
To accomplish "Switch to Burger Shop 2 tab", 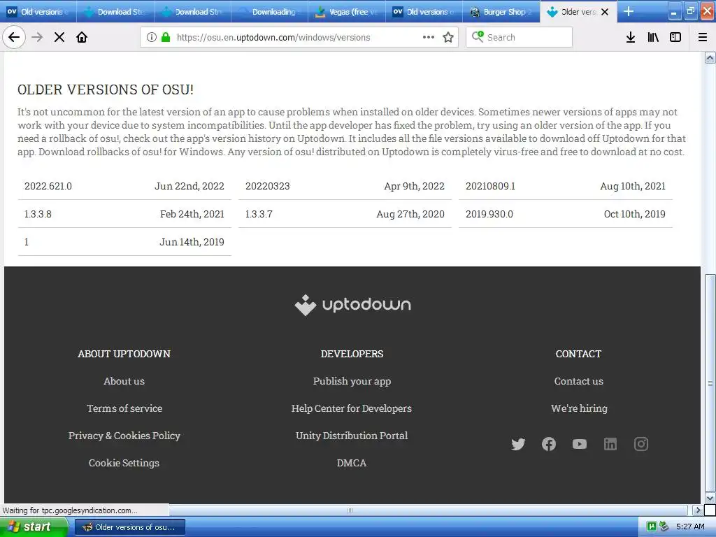I will 501,12.
